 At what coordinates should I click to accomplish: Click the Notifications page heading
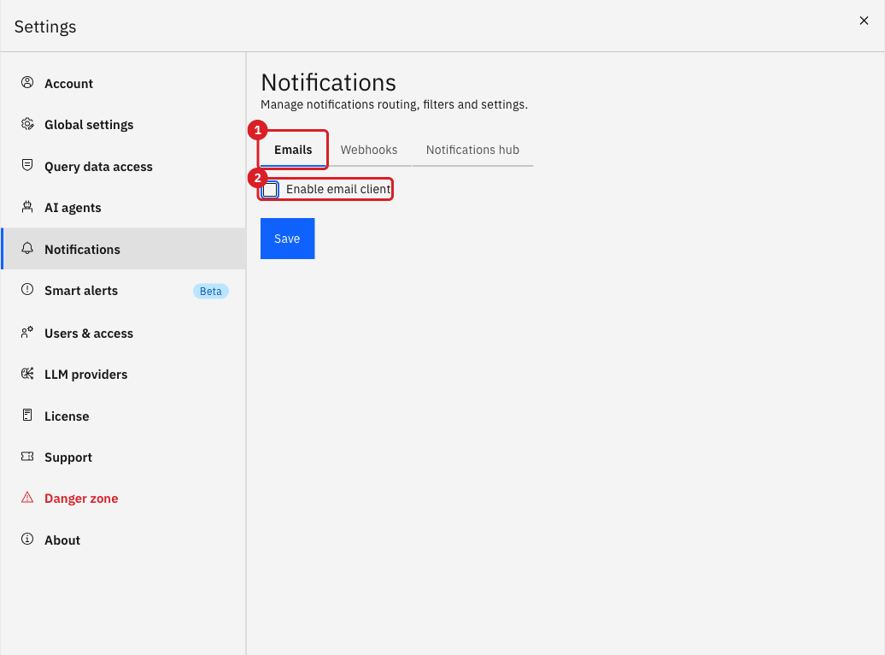pos(329,82)
